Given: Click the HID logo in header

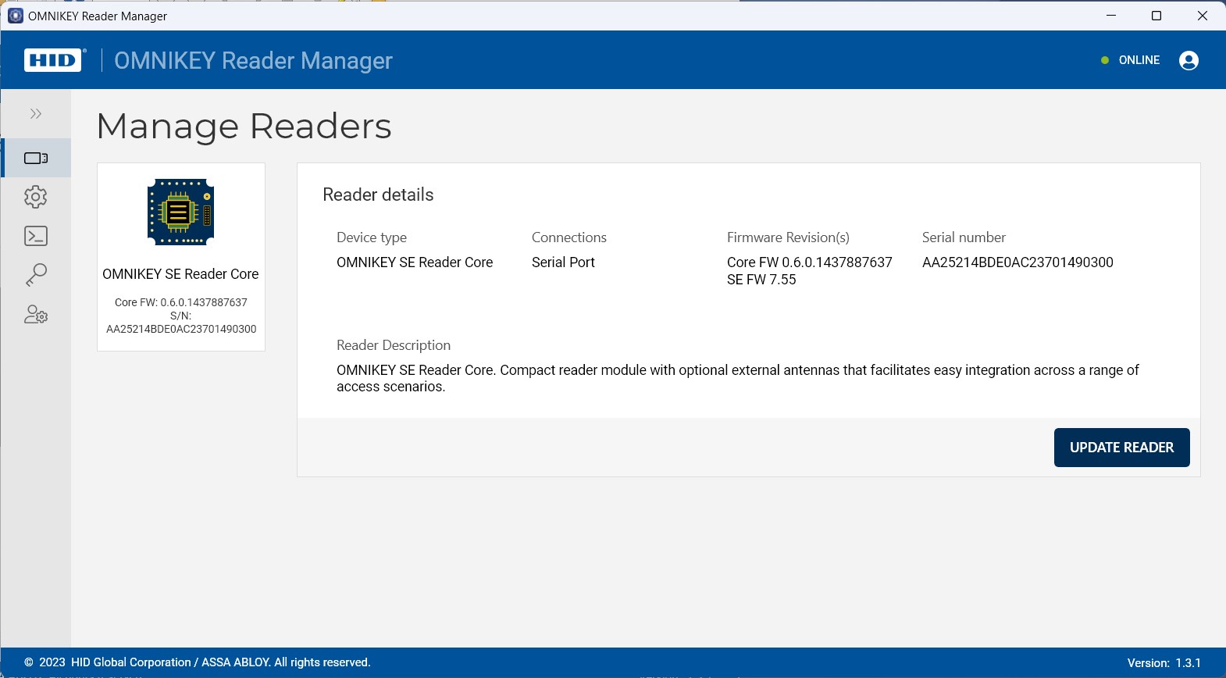Looking at the screenshot, I should click(53, 60).
